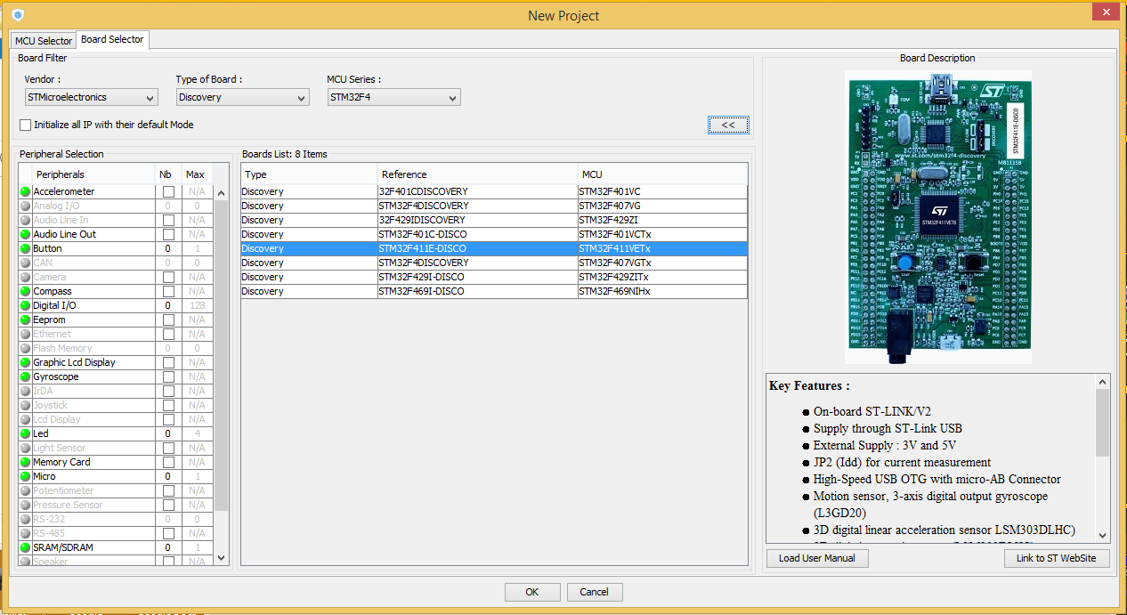Viewport: 1127px width, 615px height.
Task: Select the Board Selector tab
Action: pos(112,40)
